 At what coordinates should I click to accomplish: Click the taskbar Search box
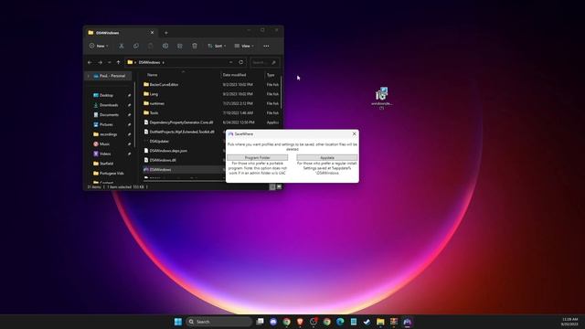[219, 322]
